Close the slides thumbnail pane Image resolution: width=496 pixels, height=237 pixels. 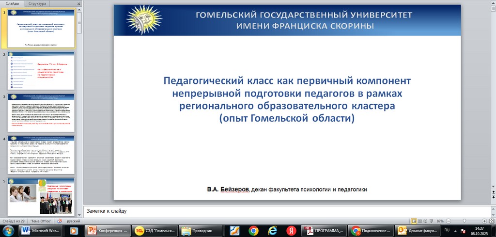tap(78, 3)
